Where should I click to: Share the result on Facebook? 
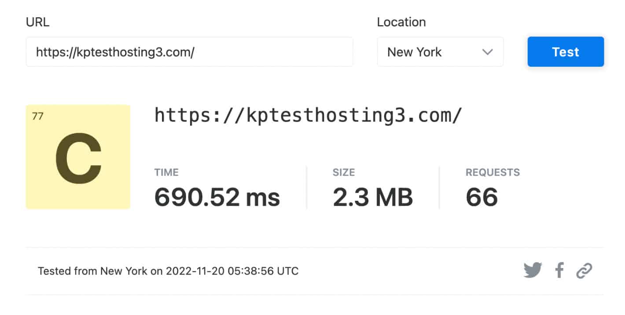coord(559,270)
